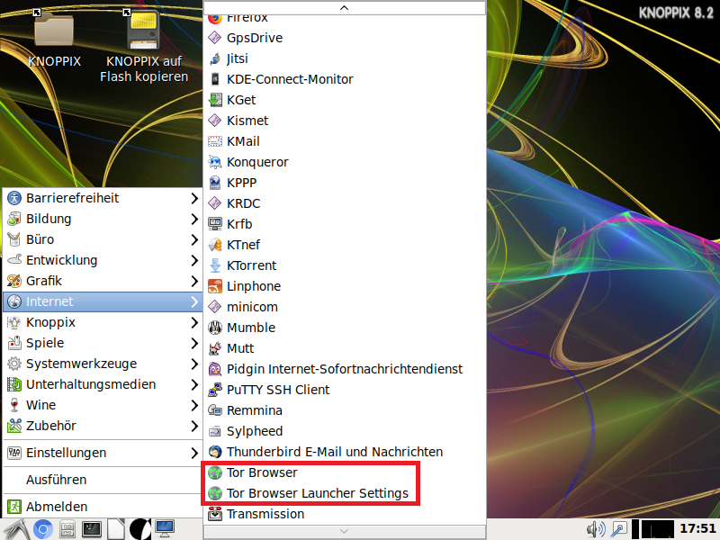Click the monitor icon in taskbar
This screenshot has width=720, height=540.
pyautogui.click(x=165, y=529)
